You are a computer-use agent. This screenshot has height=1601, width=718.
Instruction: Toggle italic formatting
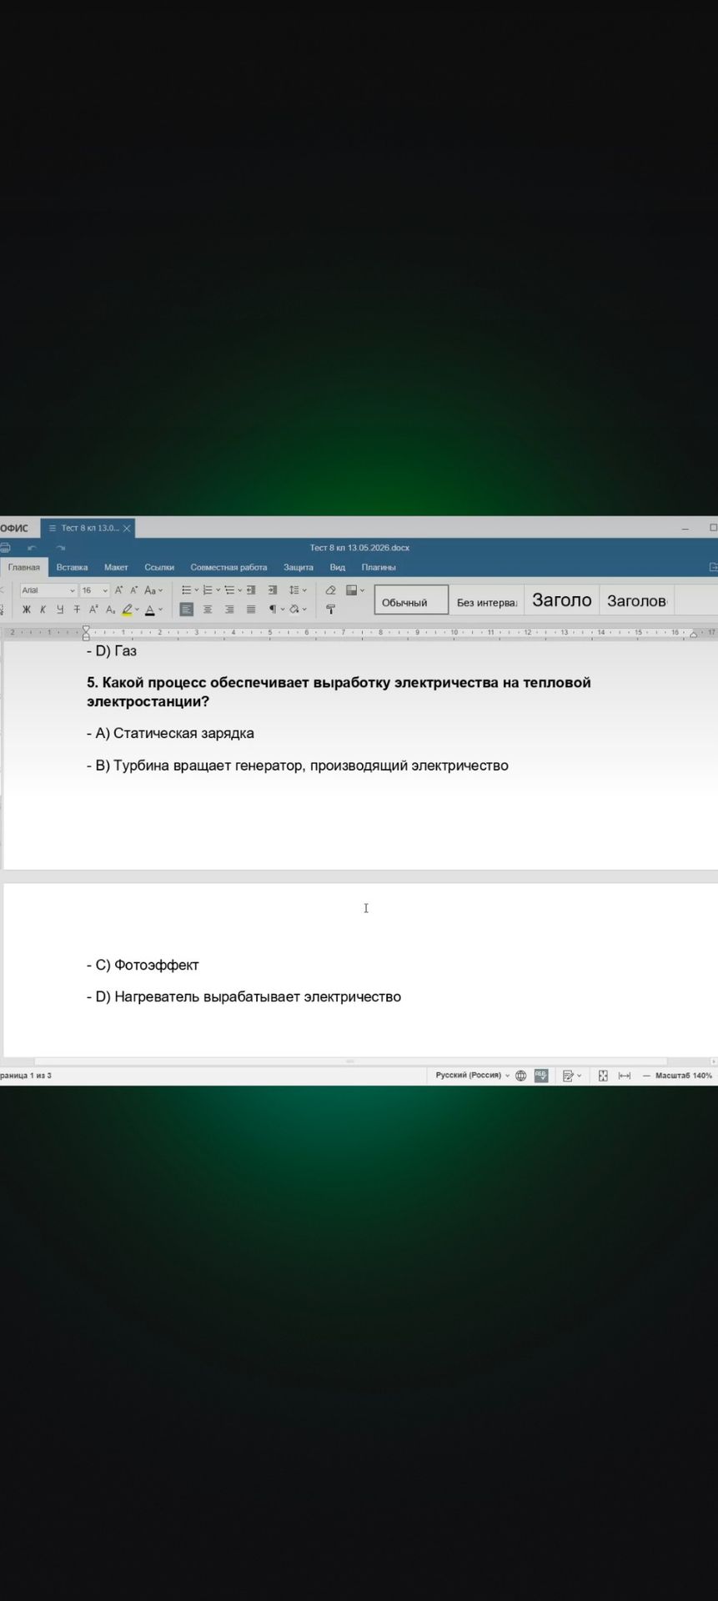pos(43,610)
